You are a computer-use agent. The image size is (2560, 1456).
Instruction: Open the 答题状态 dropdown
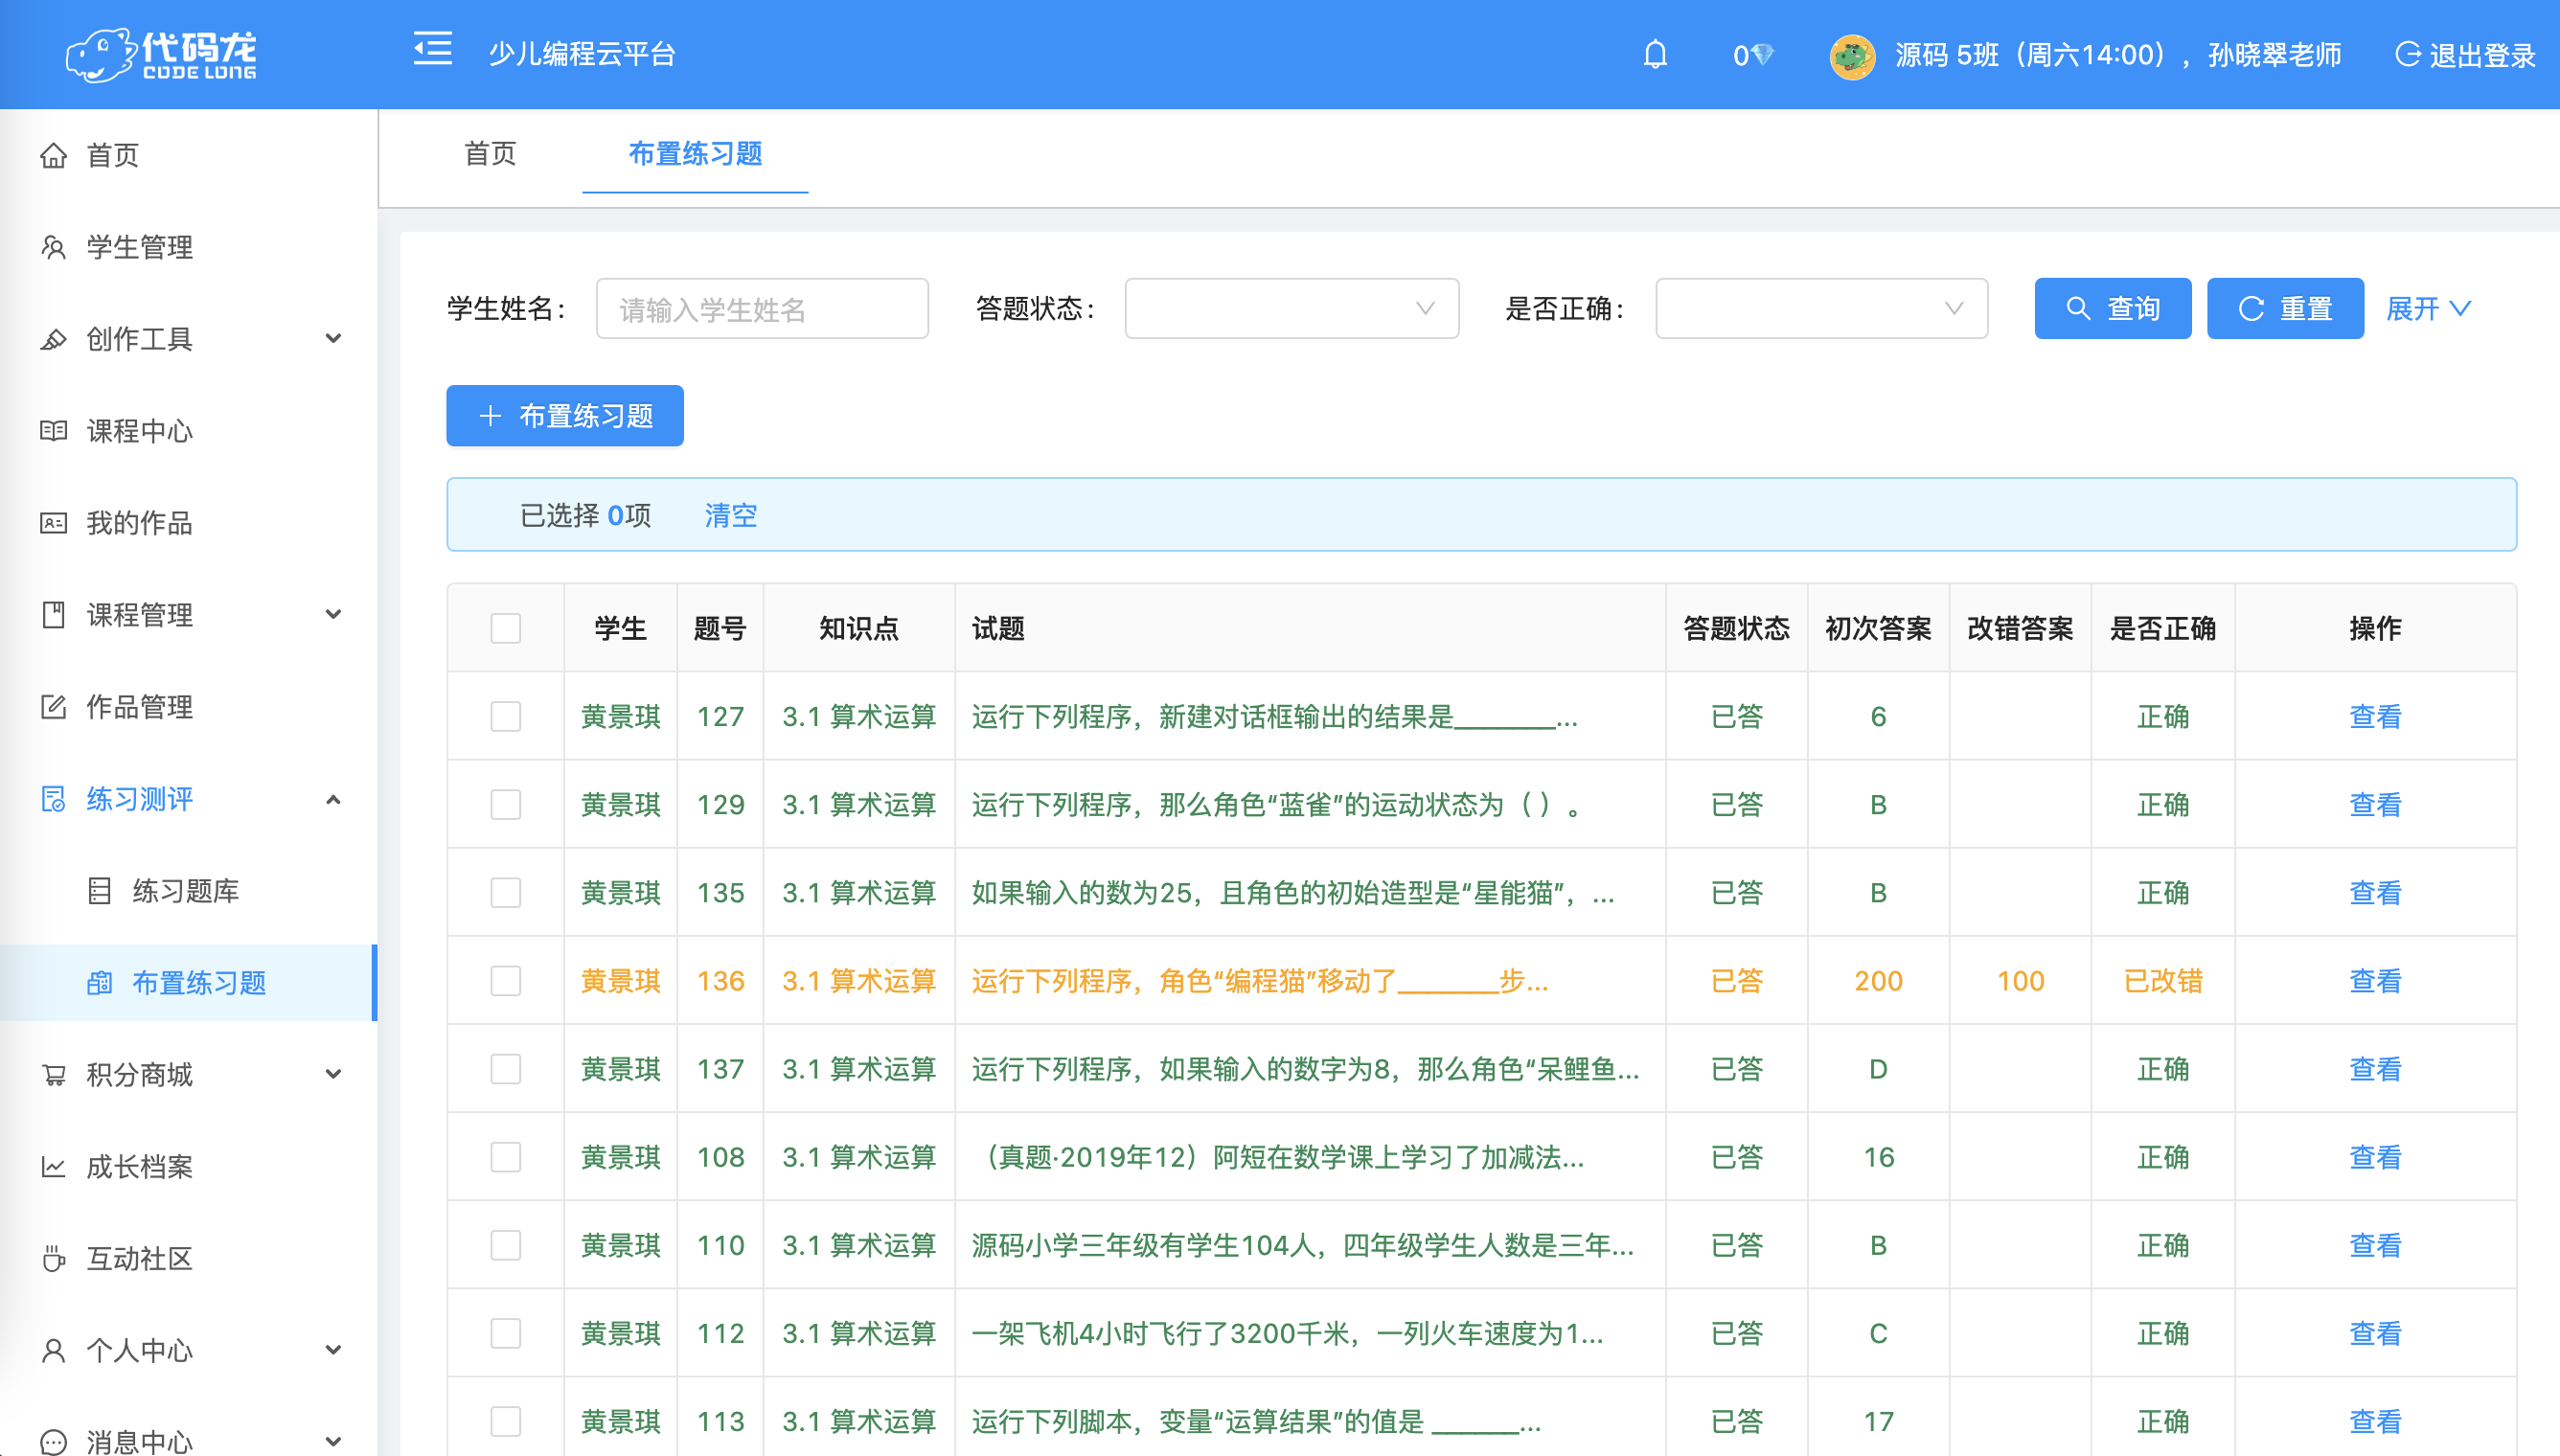point(1291,309)
